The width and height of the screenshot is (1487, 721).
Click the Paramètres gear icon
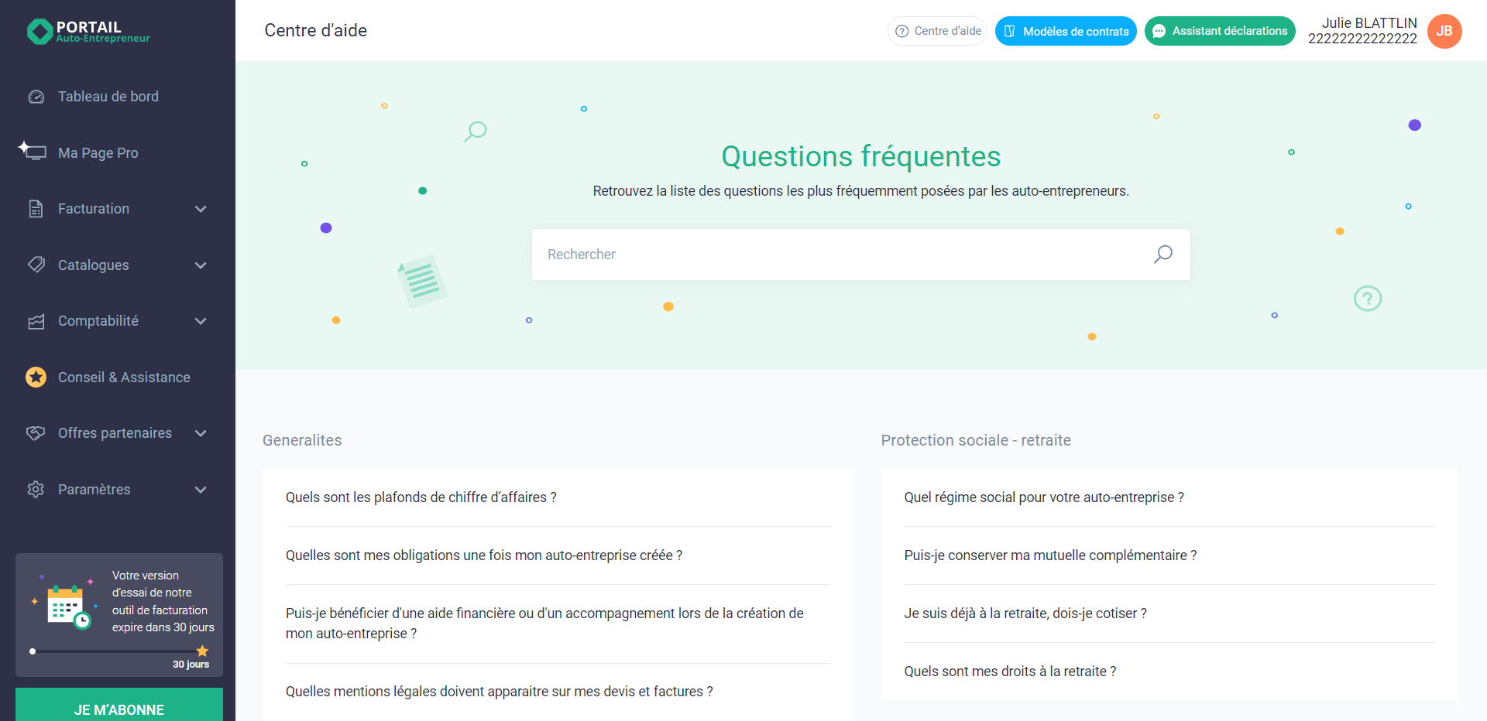click(36, 490)
